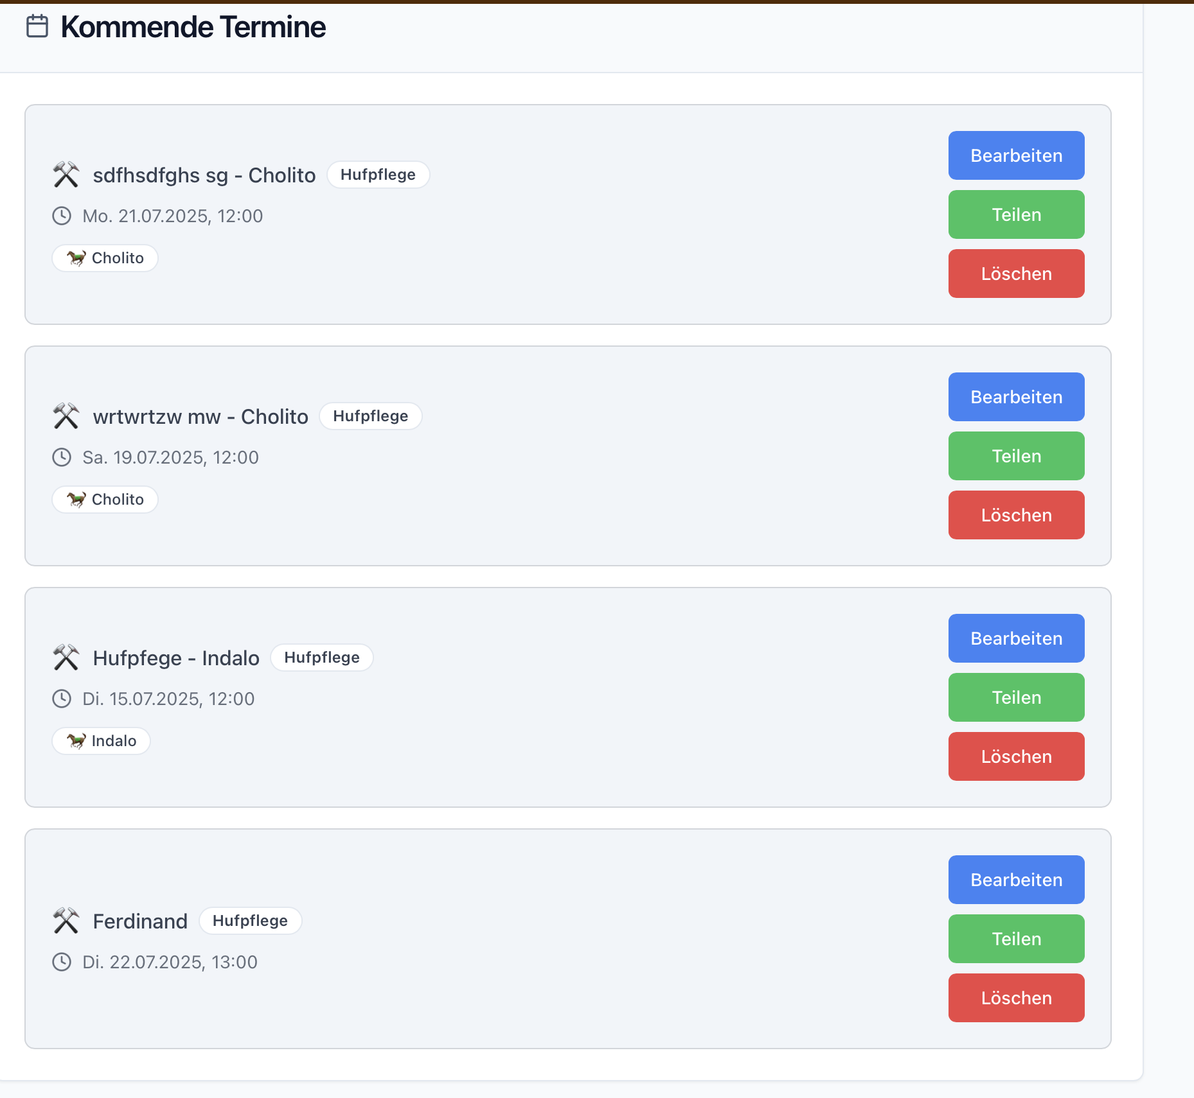
Task: Click the hammer icon next to Ferdinand
Action: tap(66, 921)
